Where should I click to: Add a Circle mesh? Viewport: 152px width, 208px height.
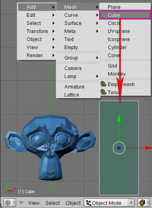(125, 23)
